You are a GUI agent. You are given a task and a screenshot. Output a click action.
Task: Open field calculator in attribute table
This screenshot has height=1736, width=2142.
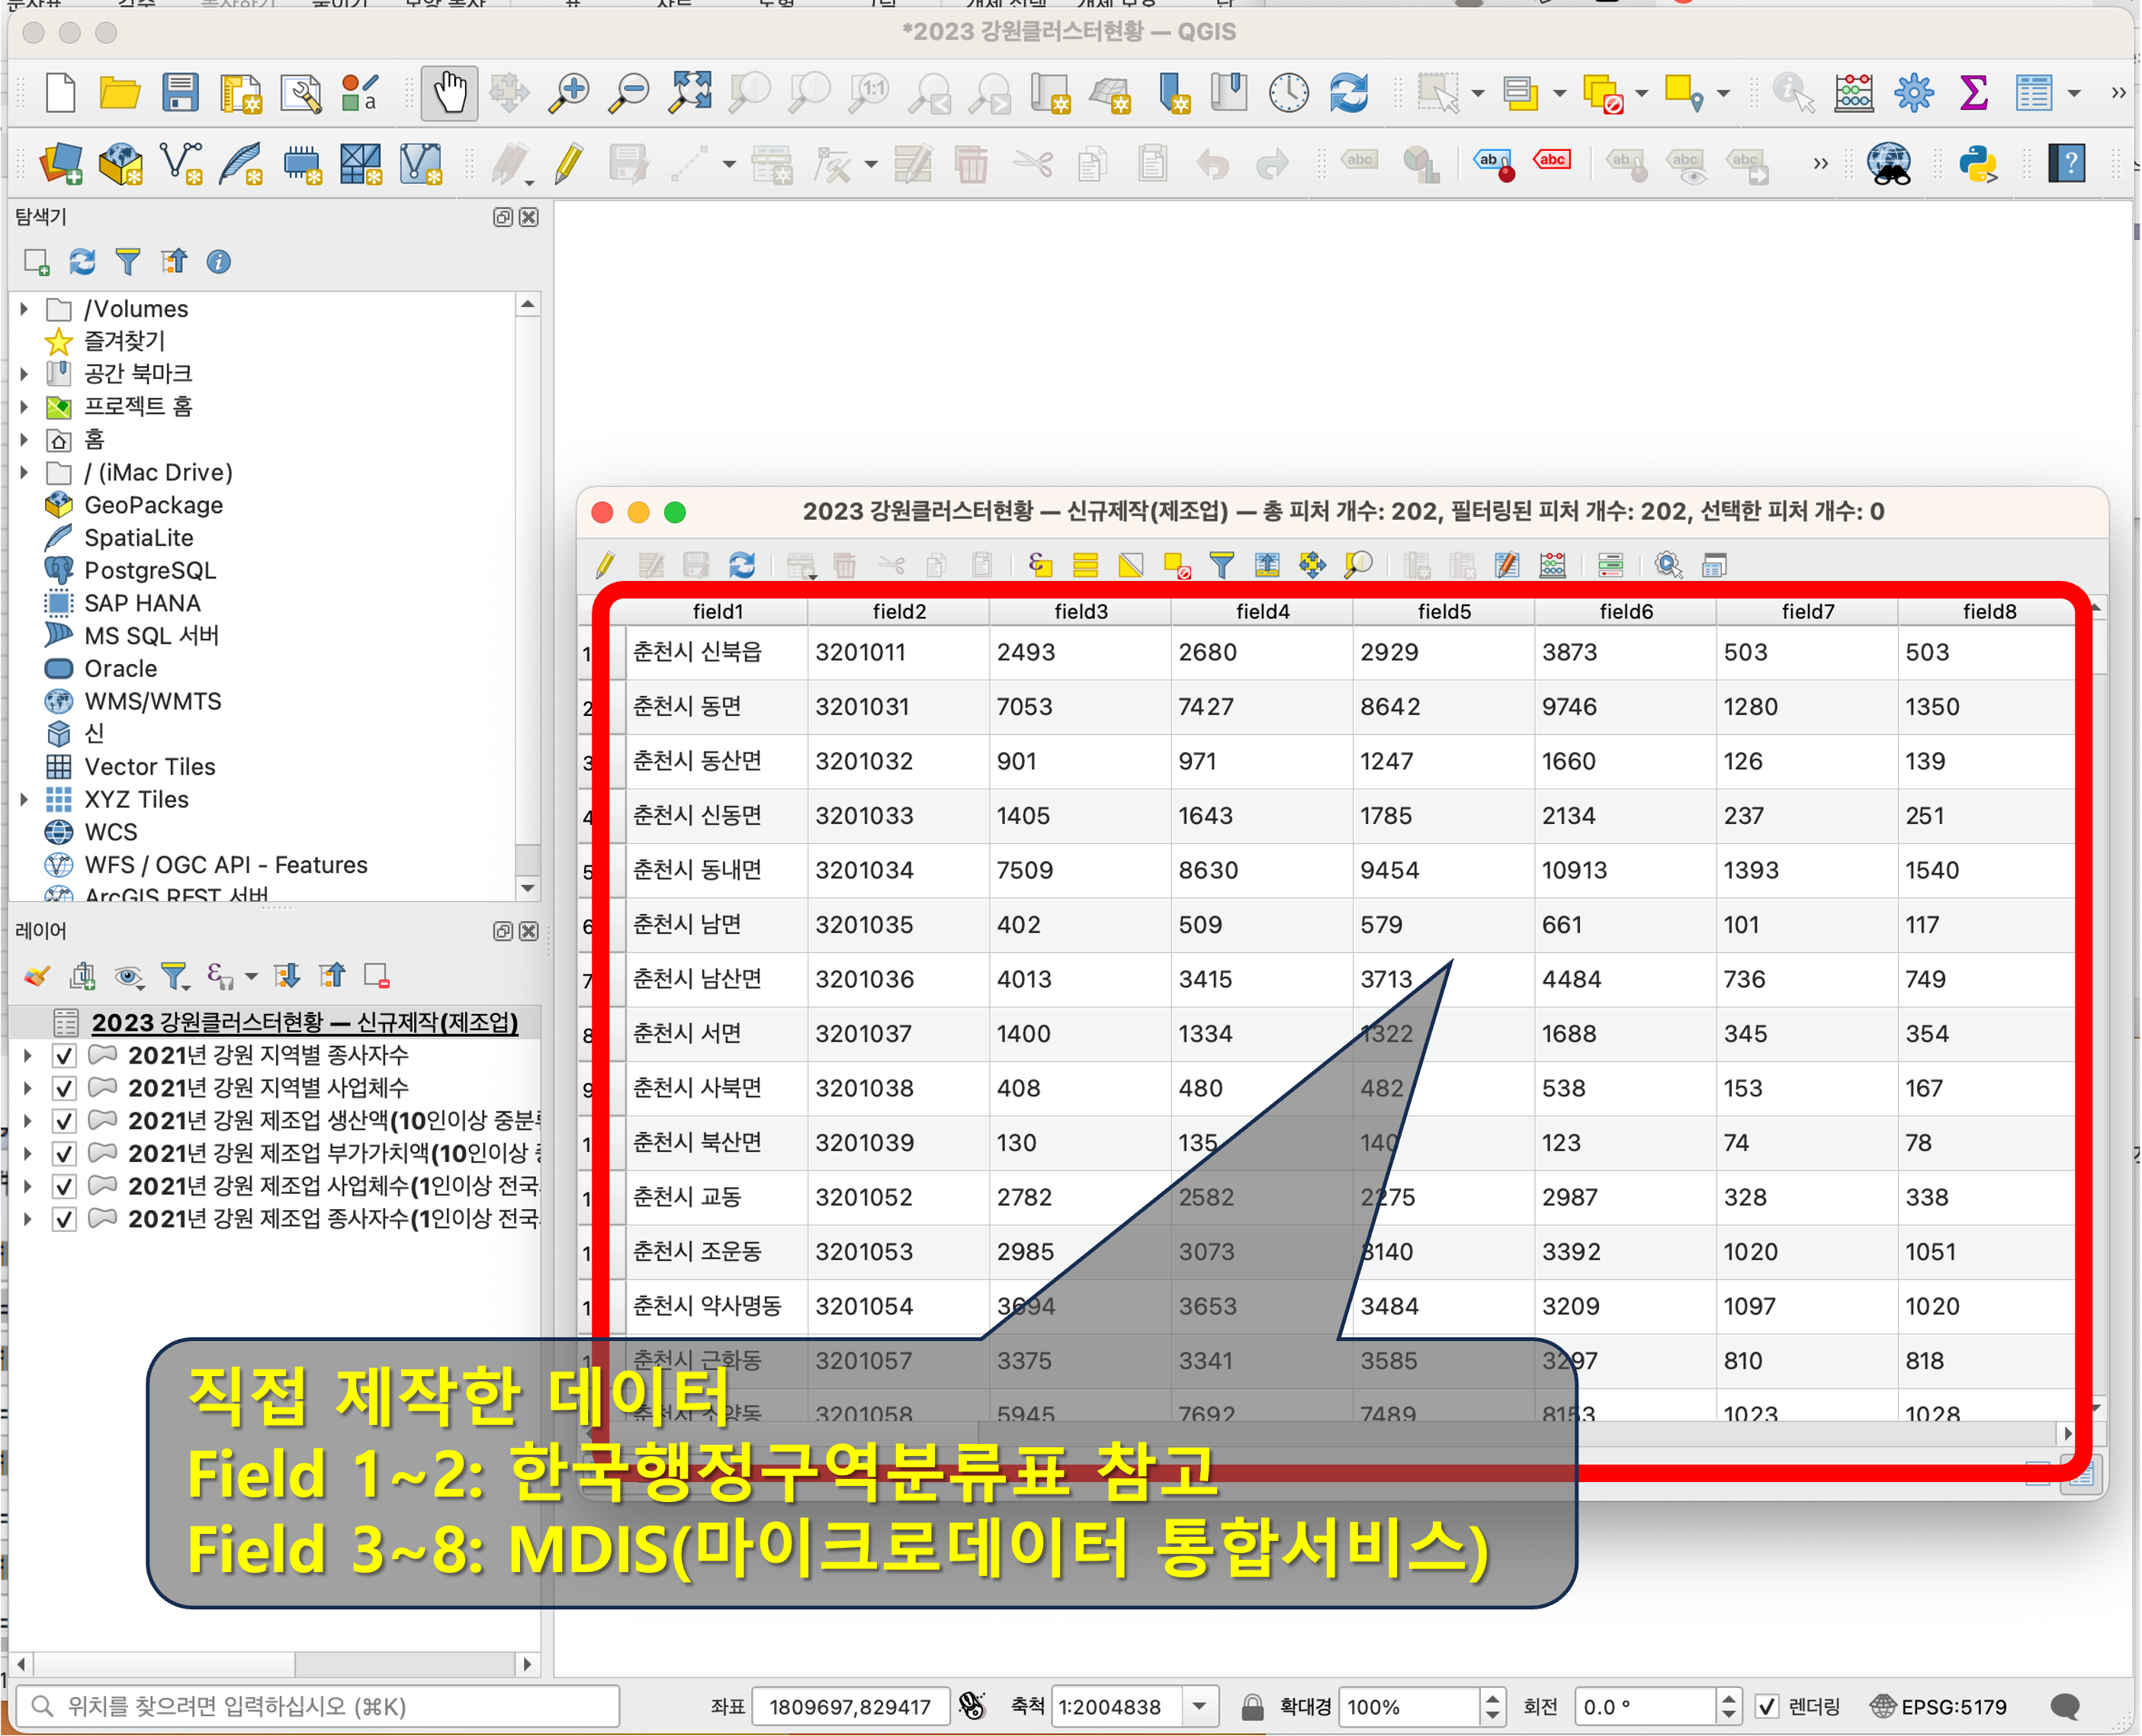tap(1552, 565)
